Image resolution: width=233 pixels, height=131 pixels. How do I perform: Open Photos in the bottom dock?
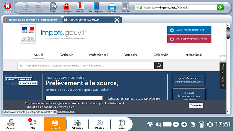pyautogui.click(x=99, y=124)
